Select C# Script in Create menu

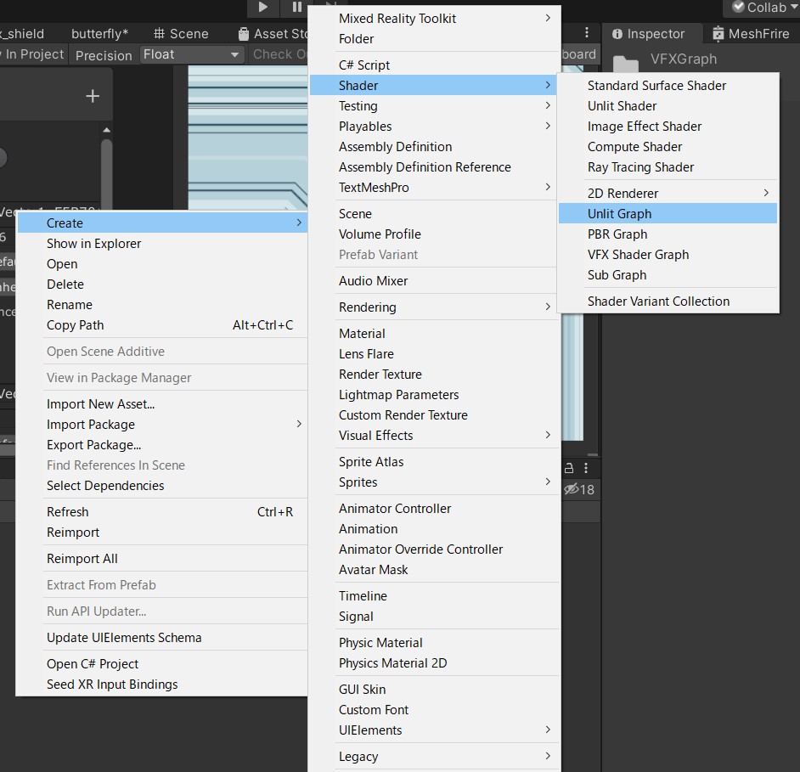[x=435, y=65]
